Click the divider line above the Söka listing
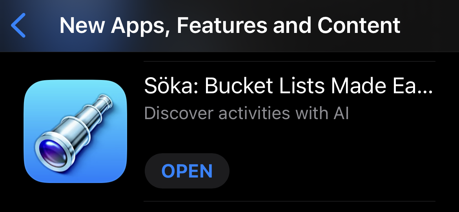 click(x=290, y=62)
